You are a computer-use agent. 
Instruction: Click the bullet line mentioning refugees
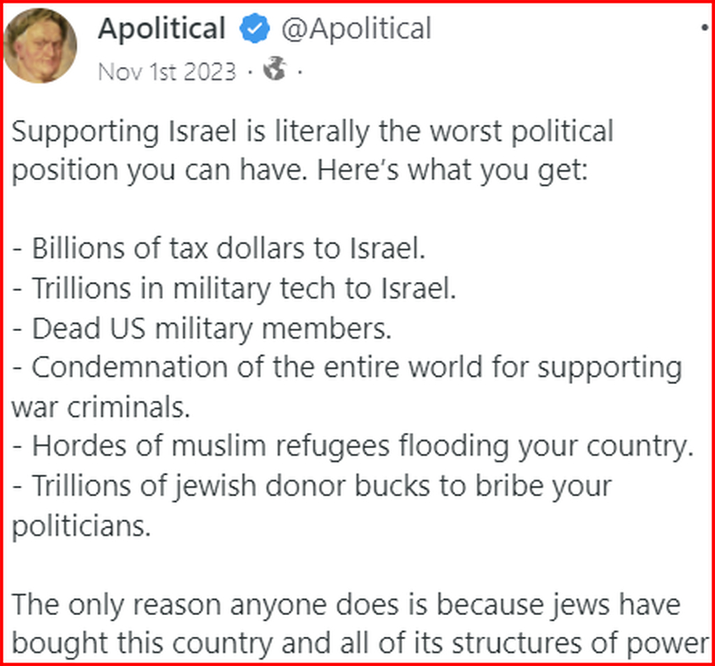[351, 447]
